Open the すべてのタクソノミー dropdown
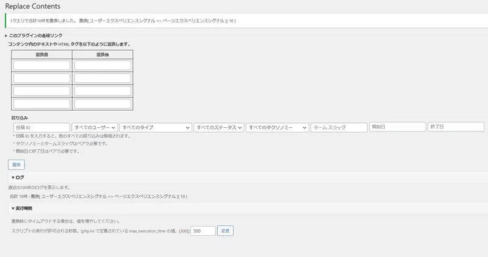 278,127
